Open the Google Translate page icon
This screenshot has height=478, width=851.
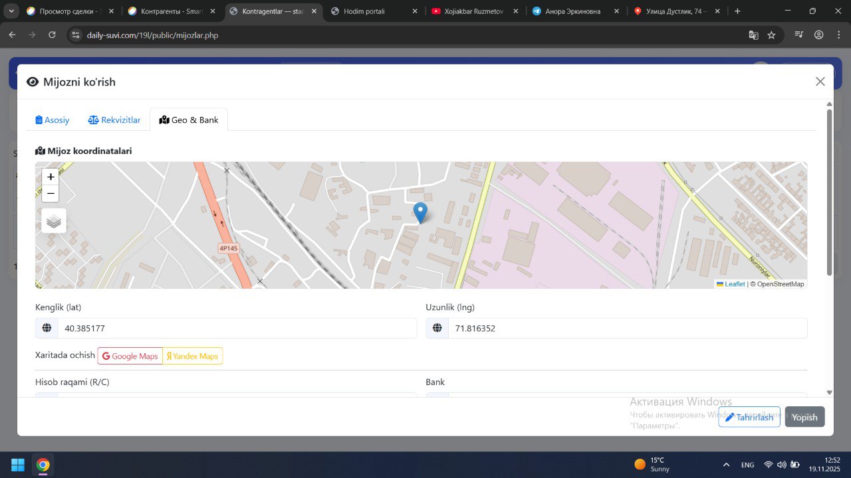pyautogui.click(x=753, y=35)
